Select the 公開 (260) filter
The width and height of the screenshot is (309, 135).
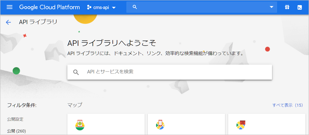pyautogui.click(x=16, y=131)
